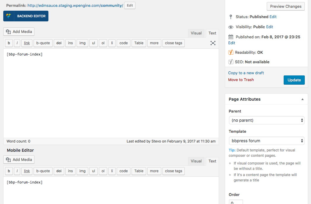
Task: Click into the main editor text area
Action: (x=111, y=93)
